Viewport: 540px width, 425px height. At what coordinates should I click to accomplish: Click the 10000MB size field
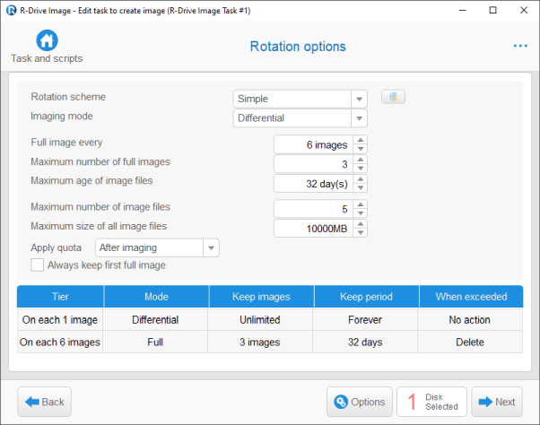point(313,229)
